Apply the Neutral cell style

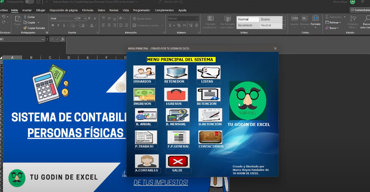click(271, 25)
